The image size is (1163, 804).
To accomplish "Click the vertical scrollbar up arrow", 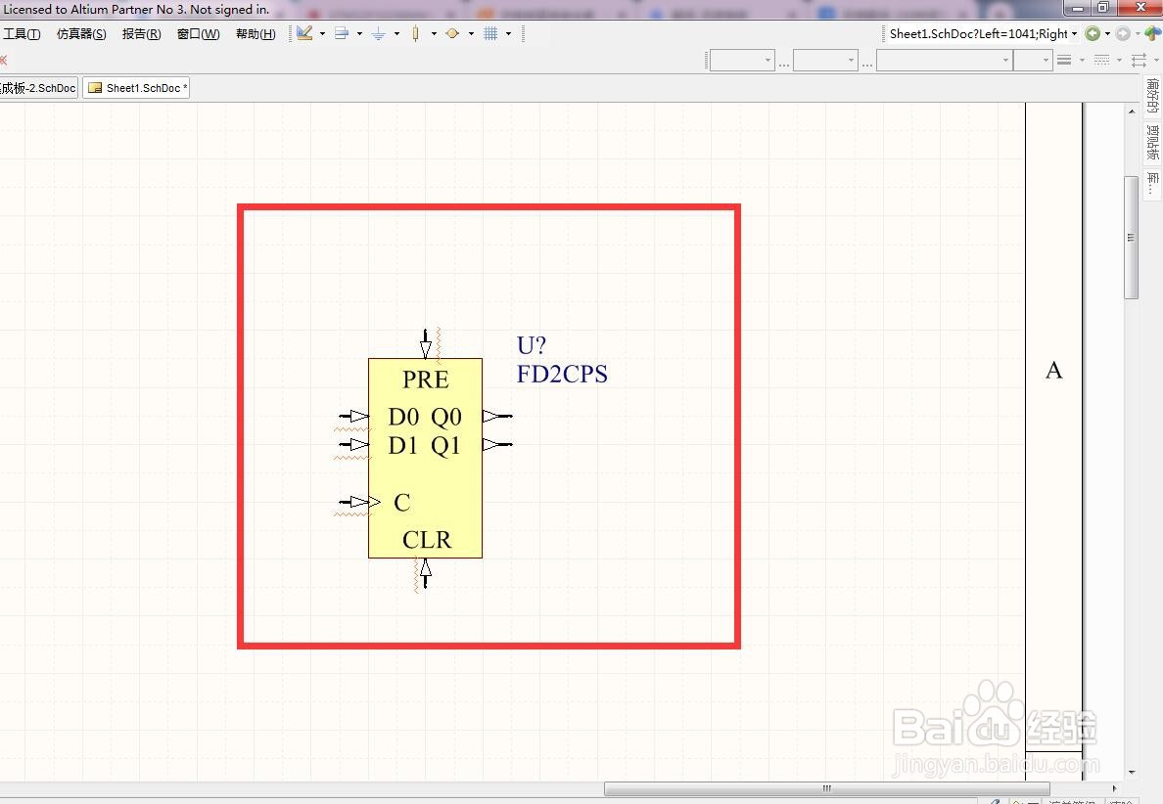I will 1131,112.
